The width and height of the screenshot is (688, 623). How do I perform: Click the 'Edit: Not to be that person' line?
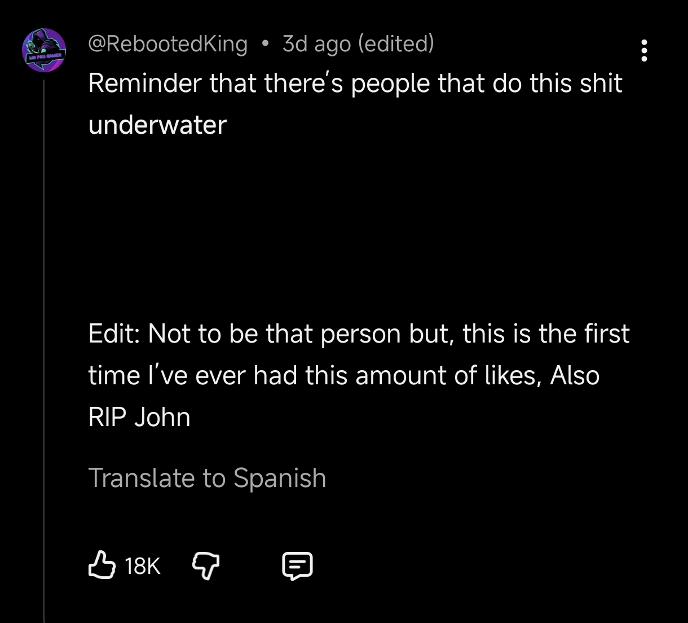coord(359,334)
